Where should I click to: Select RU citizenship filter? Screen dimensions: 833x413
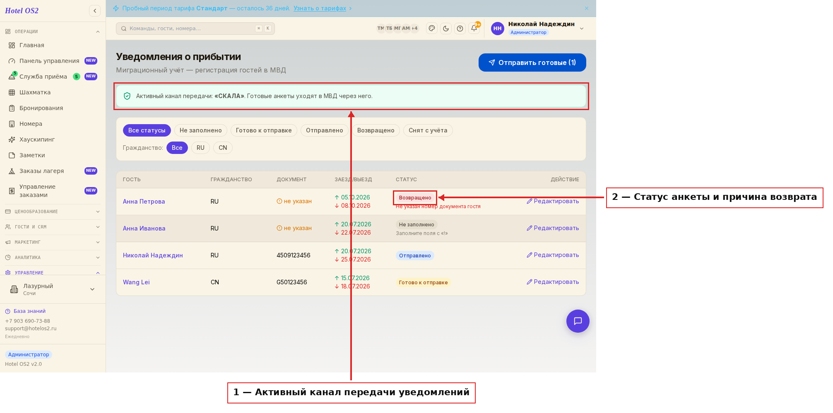(x=200, y=148)
